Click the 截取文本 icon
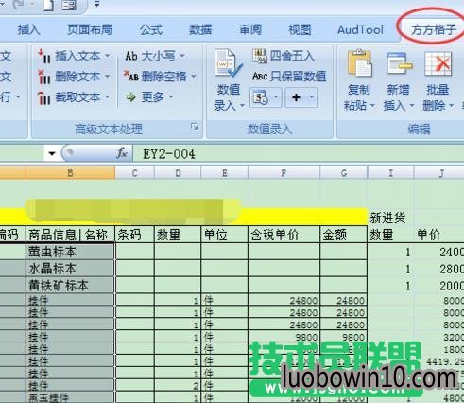464x403 pixels. click(x=44, y=97)
